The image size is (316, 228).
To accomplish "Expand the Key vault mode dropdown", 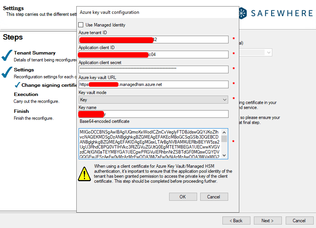I will pyautogui.click(x=225, y=100).
